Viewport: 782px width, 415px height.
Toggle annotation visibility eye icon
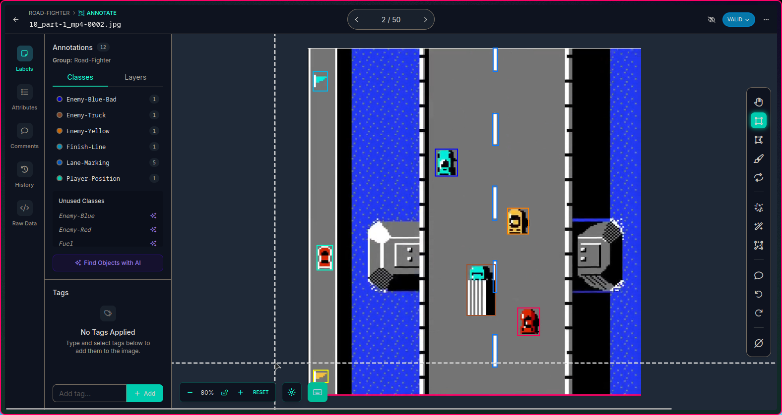click(712, 20)
